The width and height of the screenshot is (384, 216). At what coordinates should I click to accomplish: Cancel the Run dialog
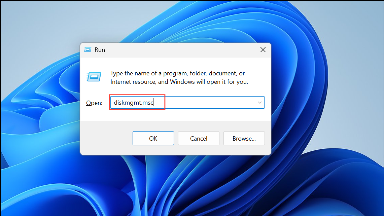pyautogui.click(x=199, y=138)
